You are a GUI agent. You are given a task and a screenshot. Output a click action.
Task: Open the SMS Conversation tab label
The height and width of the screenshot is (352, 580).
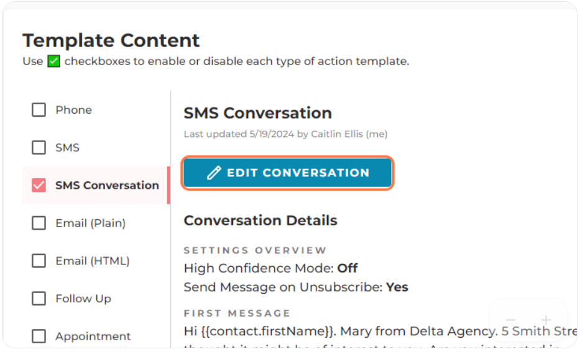[108, 185]
